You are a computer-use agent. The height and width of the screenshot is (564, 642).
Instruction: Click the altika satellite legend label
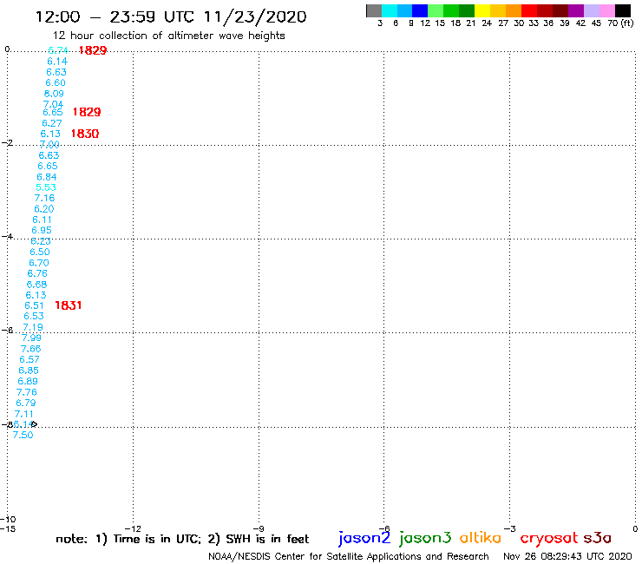coord(481,538)
